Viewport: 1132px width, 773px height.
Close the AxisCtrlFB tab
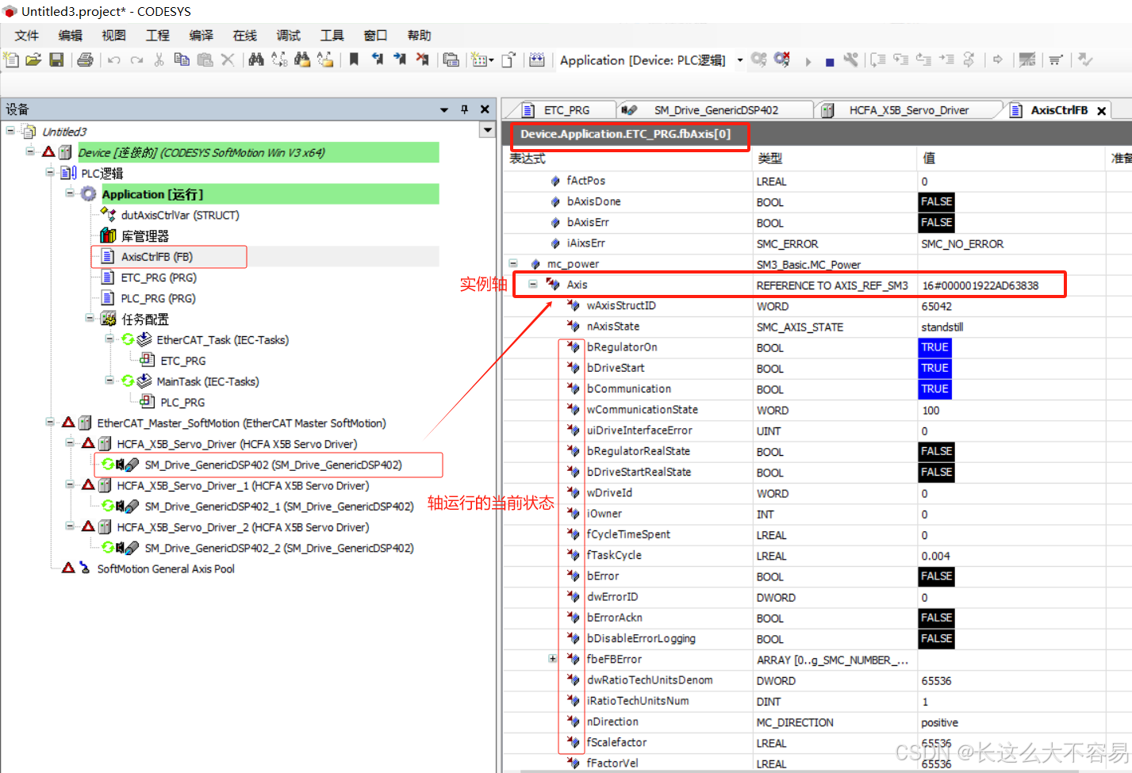tap(1101, 111)
